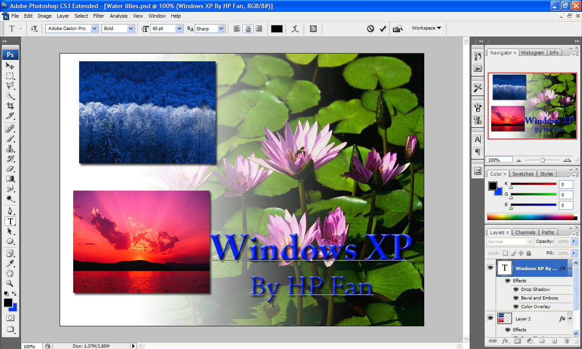Create warped text
Screen dimensions: 582x349
295,29
